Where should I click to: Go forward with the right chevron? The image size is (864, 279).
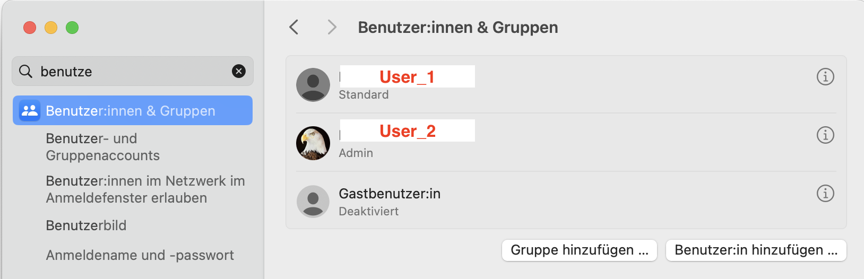click(x=332, y=27)
